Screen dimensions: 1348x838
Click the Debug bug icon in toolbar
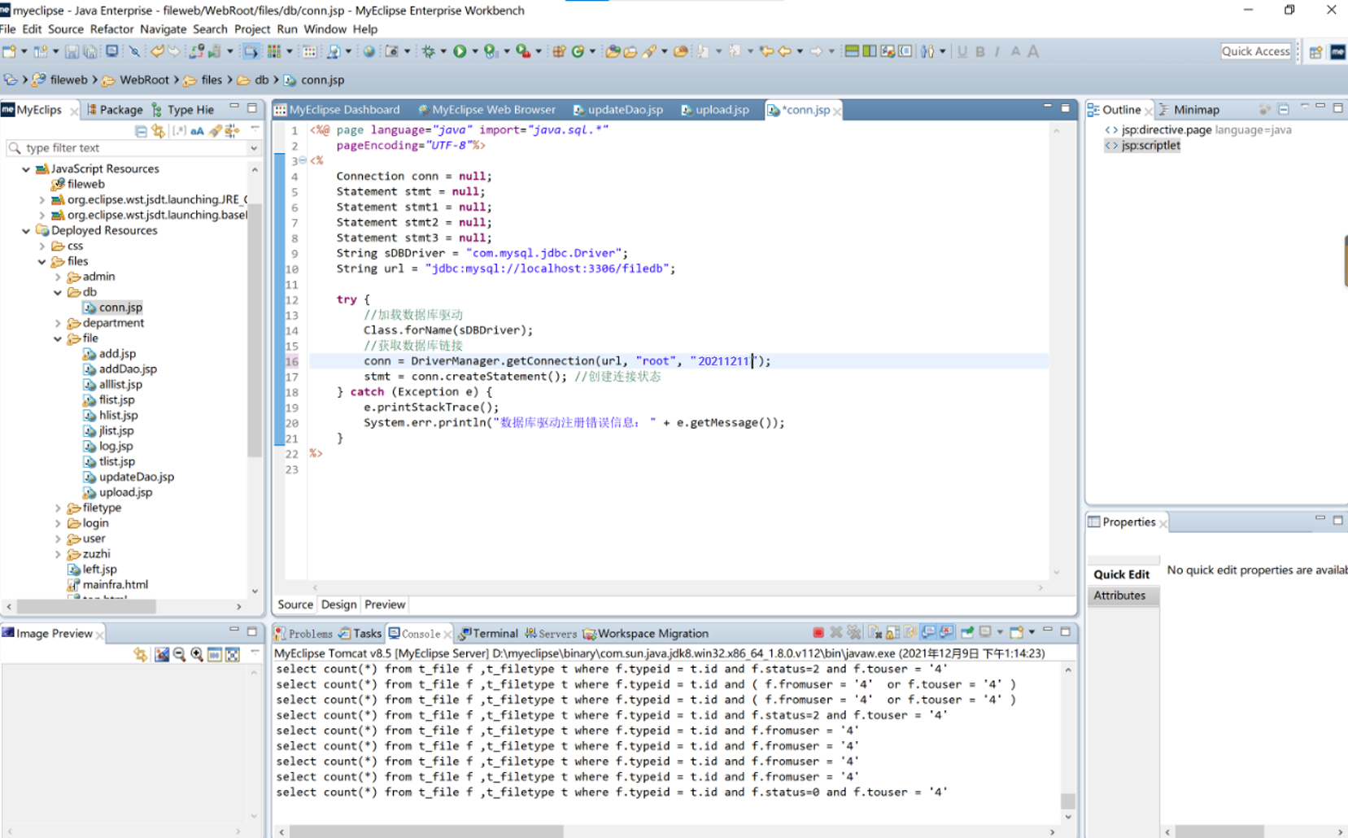(x=428, y=51)
